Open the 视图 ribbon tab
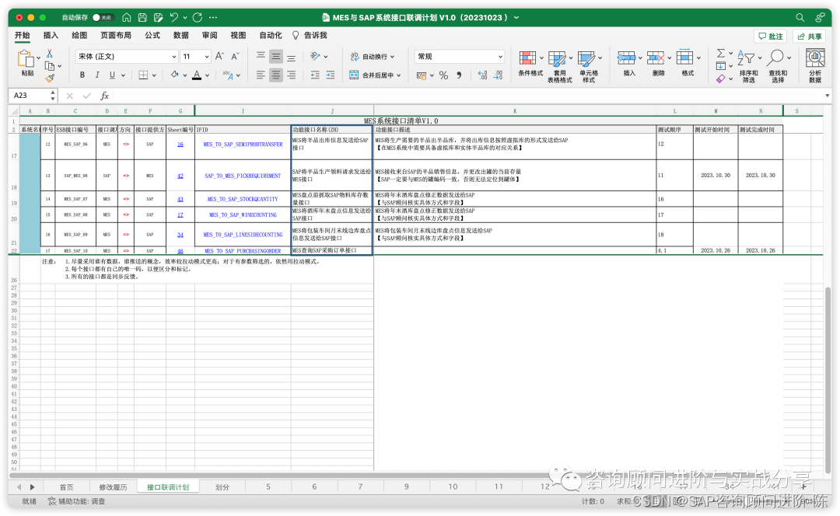 [x=238, y=35]
